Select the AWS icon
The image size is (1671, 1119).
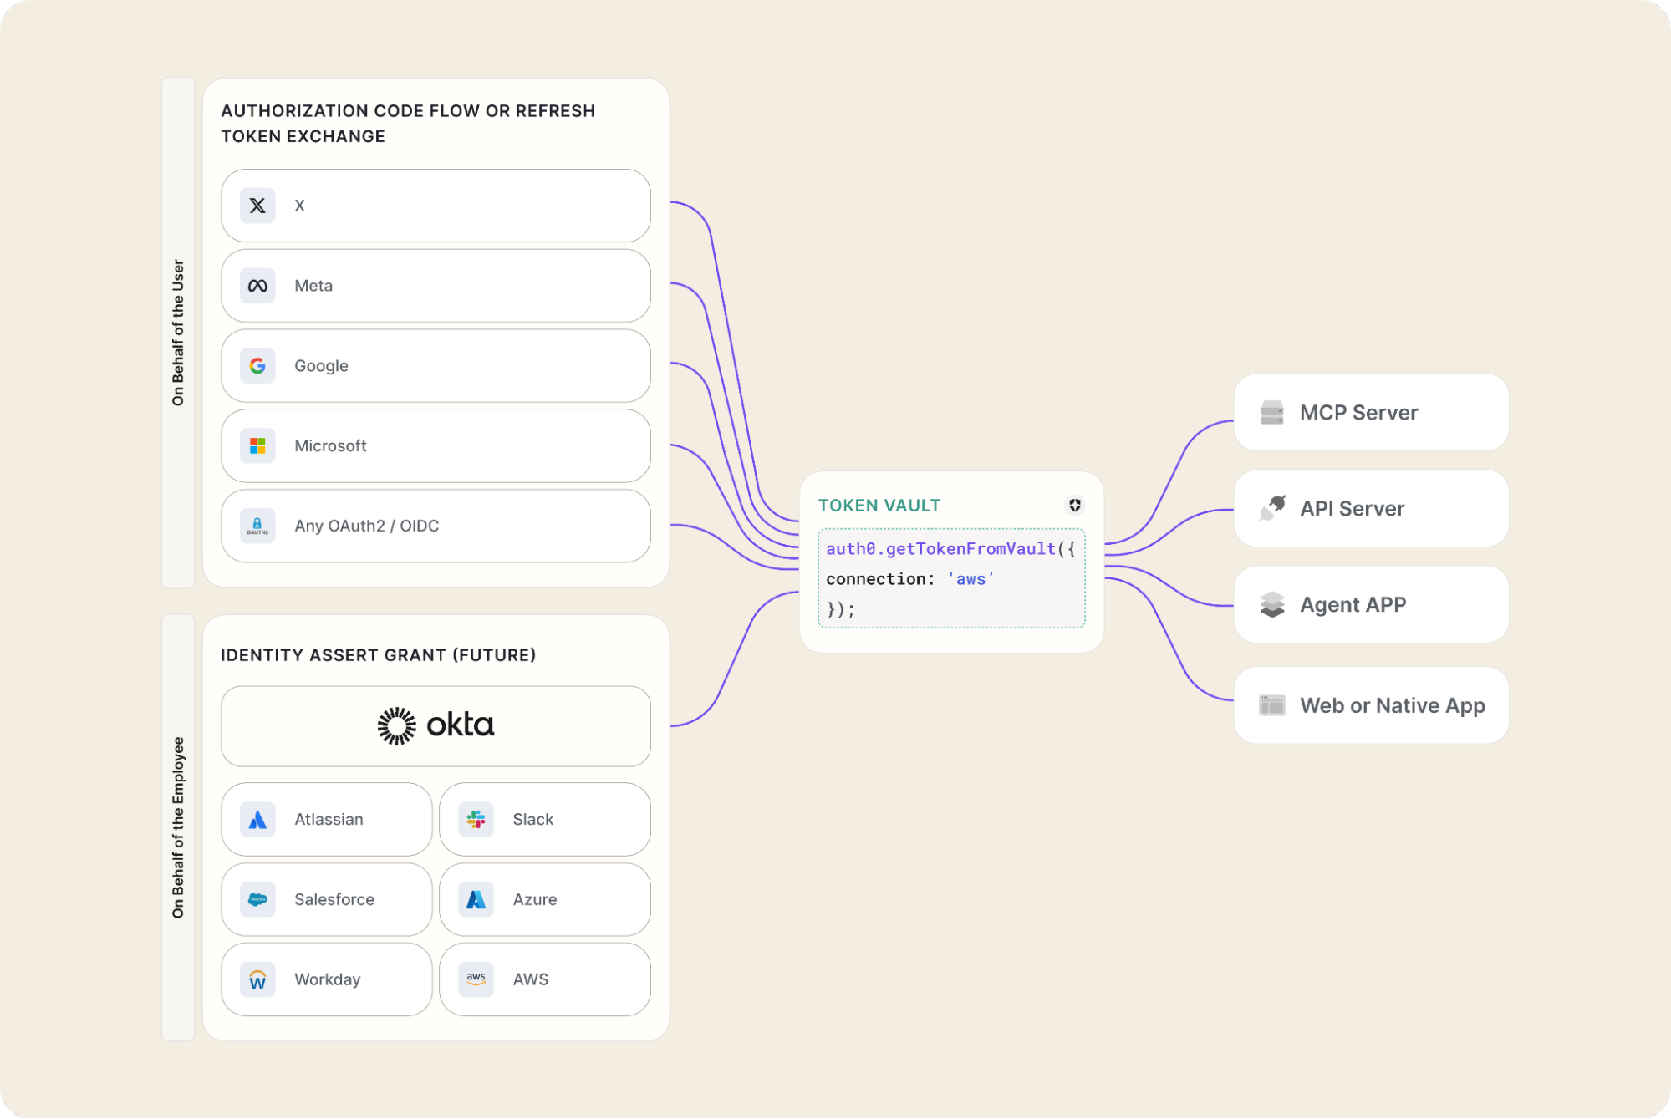[x=474, y=979]
